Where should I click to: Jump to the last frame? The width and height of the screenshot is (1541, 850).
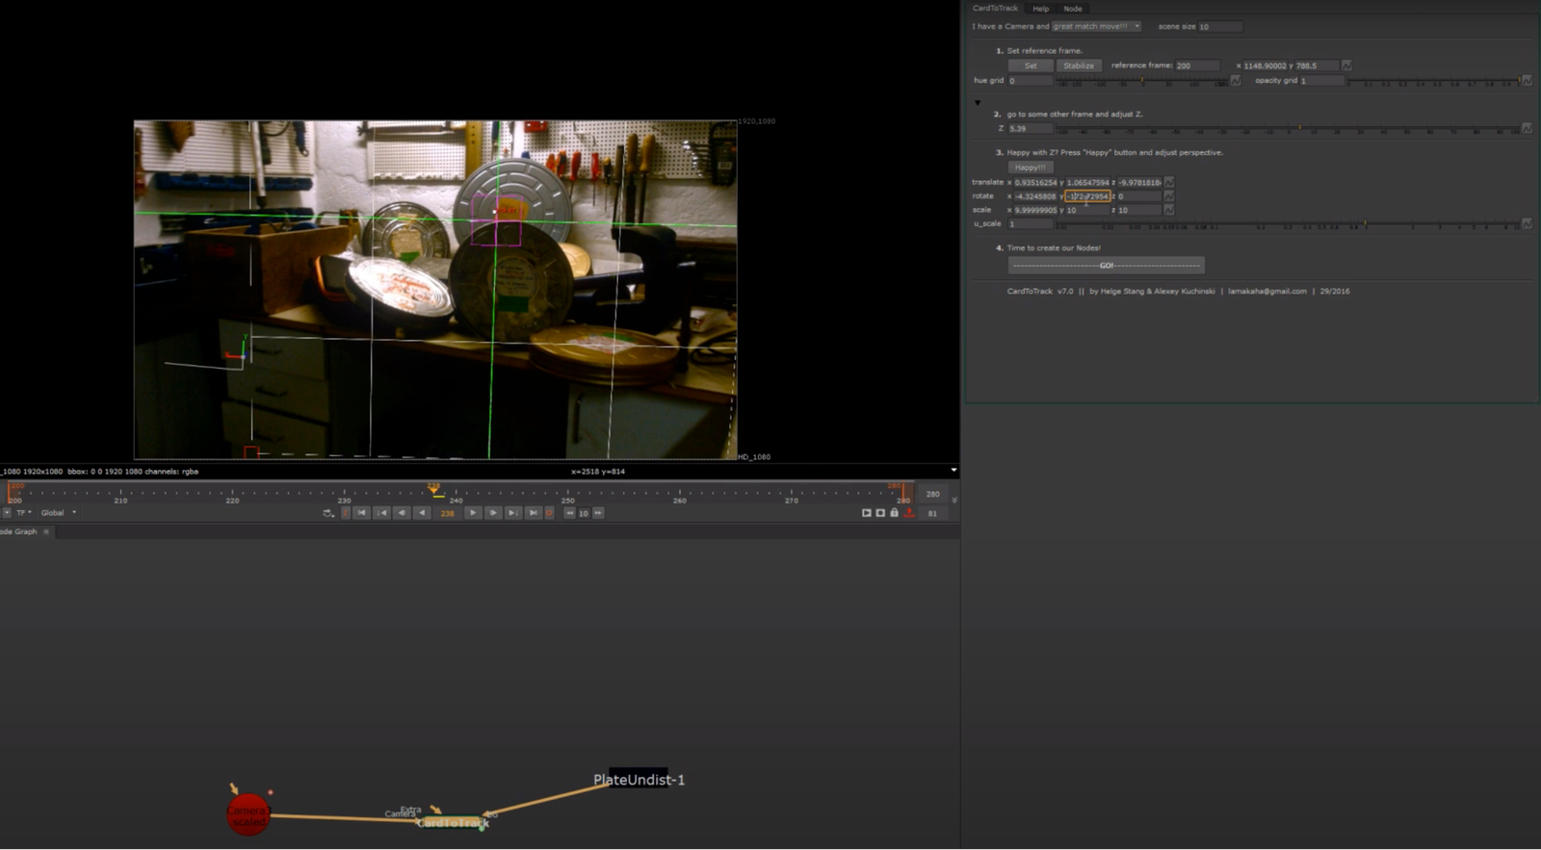[533, 513]
